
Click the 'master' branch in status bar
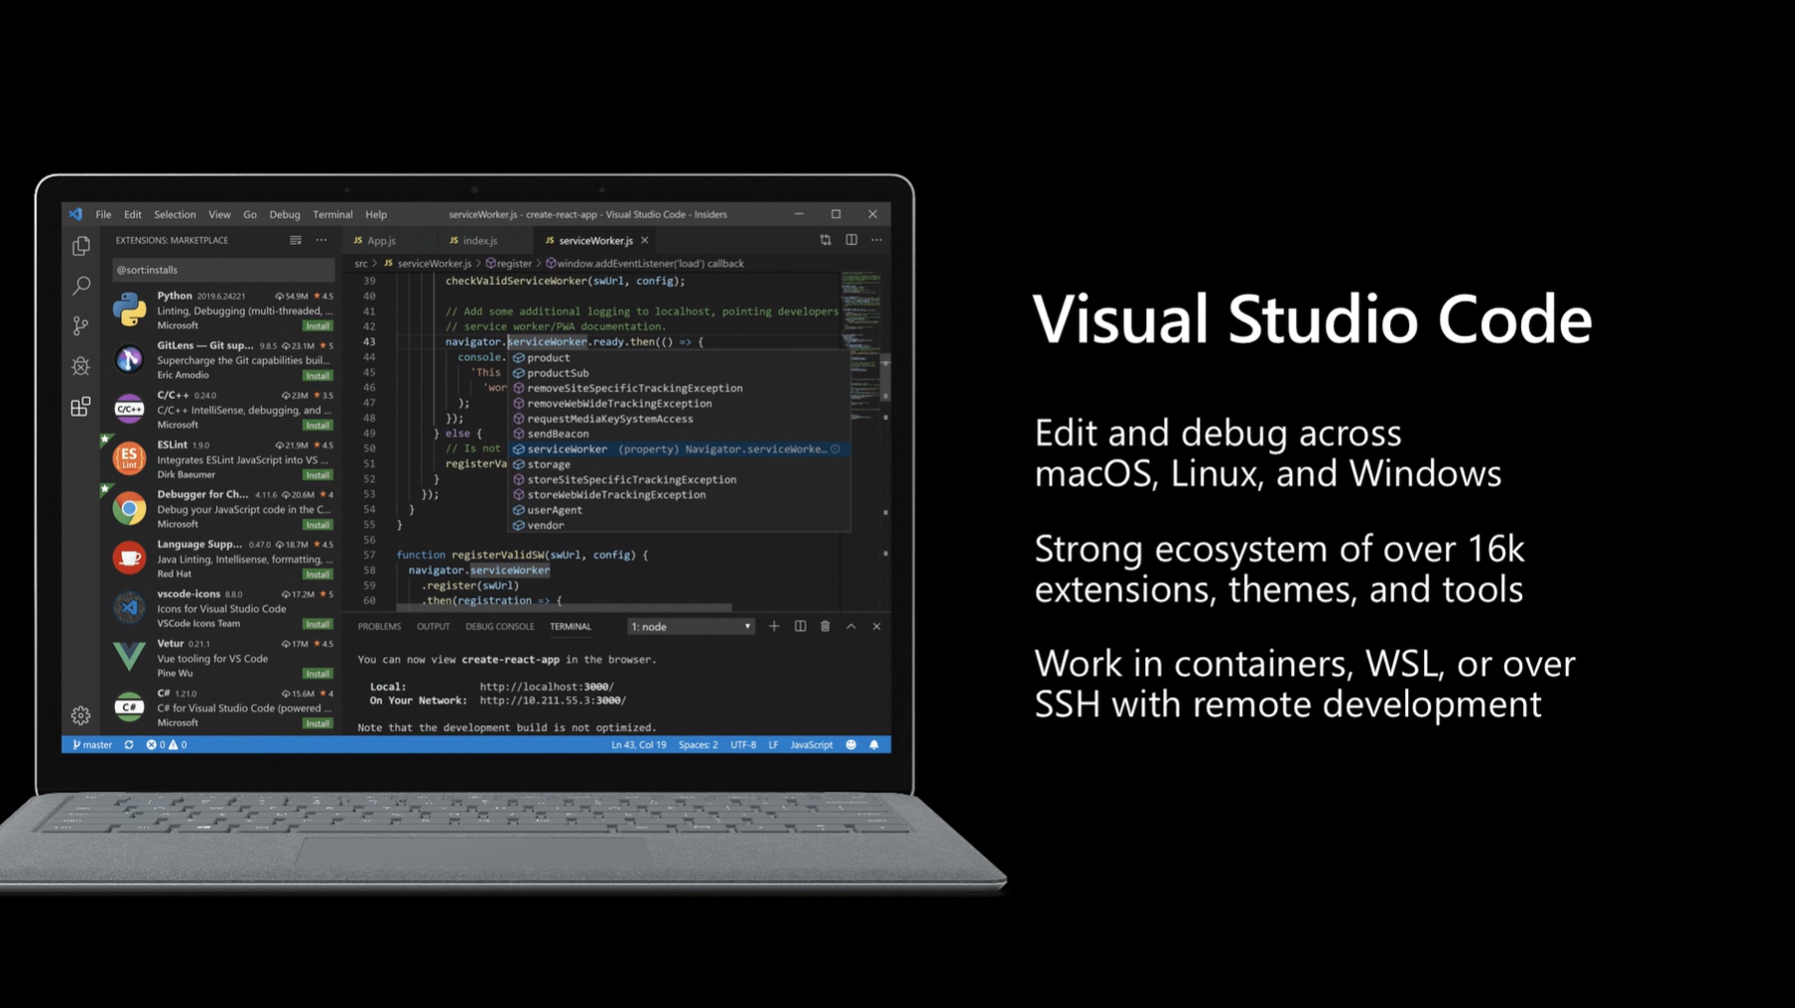[92, 745]
